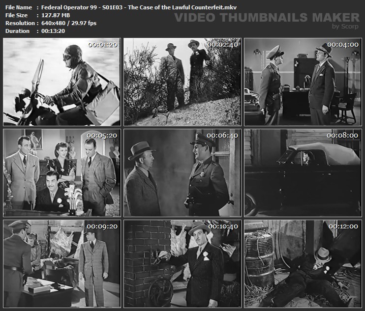This screenshot has height=311, width=365.
Task: Open the 00:10:40 brick wall thumbnail
Action: pyautogui.click(x=182, y=264)
